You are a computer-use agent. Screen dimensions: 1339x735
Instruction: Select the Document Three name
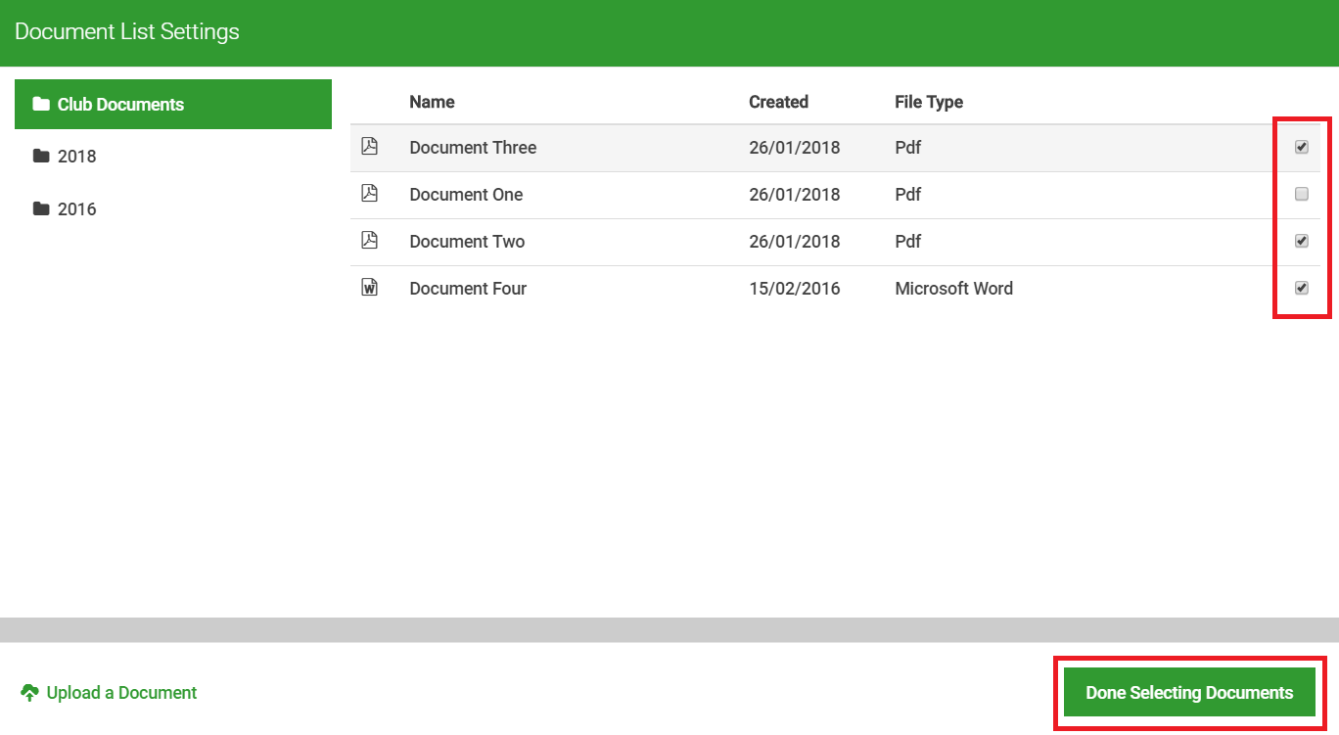(473, 148)
